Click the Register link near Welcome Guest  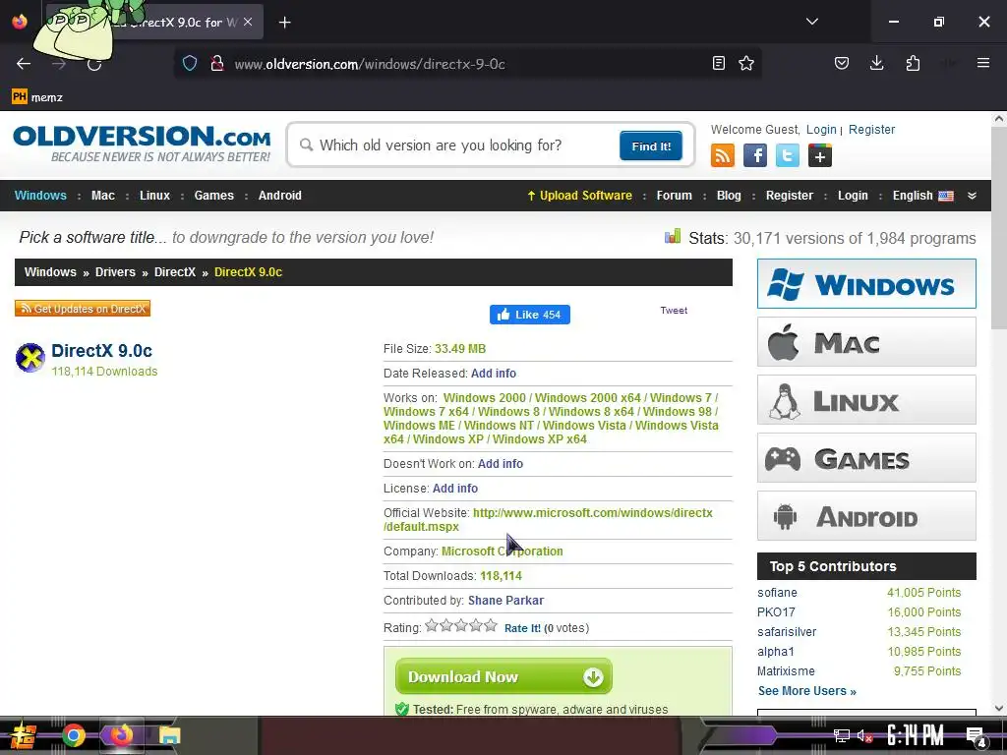coord(871,130)
